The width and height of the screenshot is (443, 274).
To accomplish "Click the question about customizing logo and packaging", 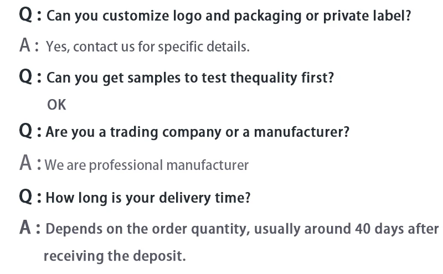I will click(228, 15).
